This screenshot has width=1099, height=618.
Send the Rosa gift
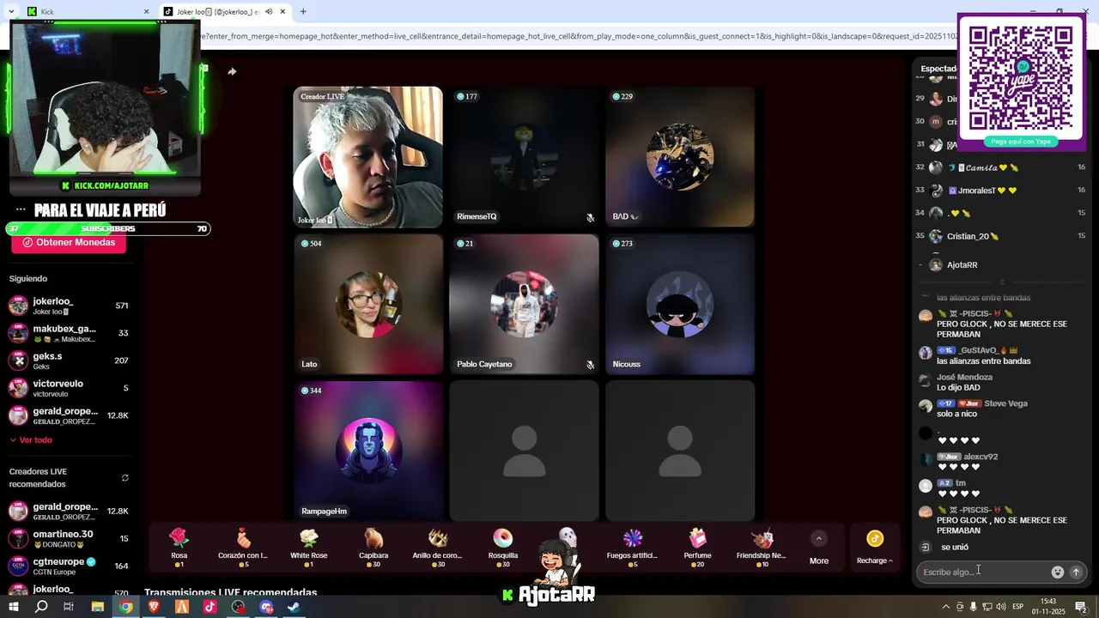[179, 548]
